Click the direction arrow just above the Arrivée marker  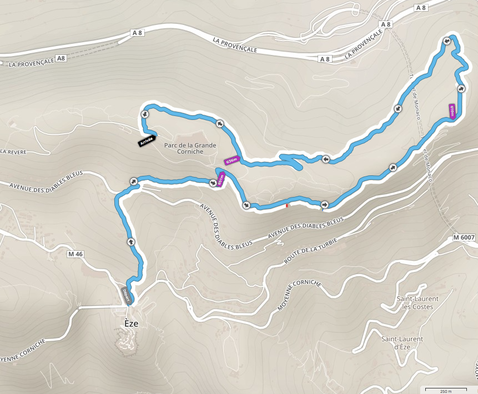pyautogui.click(x=144, y=114)
